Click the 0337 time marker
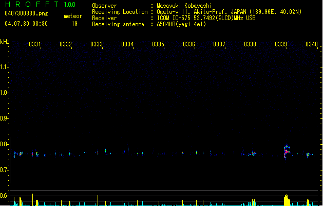Viewport: 323px width, 206px height. pyautogui.click(x=219, y=44)
